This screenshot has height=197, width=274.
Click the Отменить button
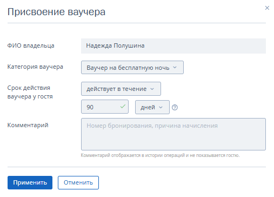pos(78,182)
